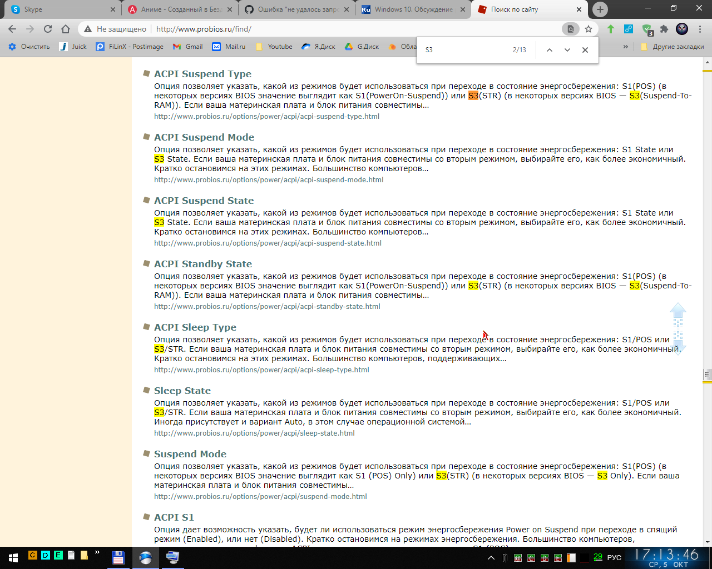This screenshot has height=569, width=712.
Task: Show hidden system tray icons
Action: (x=491, y=558)
